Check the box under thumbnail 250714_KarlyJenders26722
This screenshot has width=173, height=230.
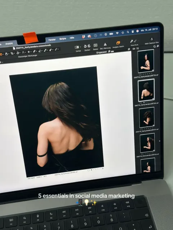tap(142, 155)
